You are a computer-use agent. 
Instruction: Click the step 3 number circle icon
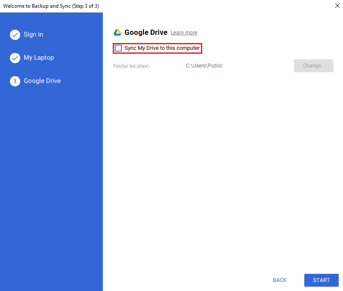coord(15,81)
